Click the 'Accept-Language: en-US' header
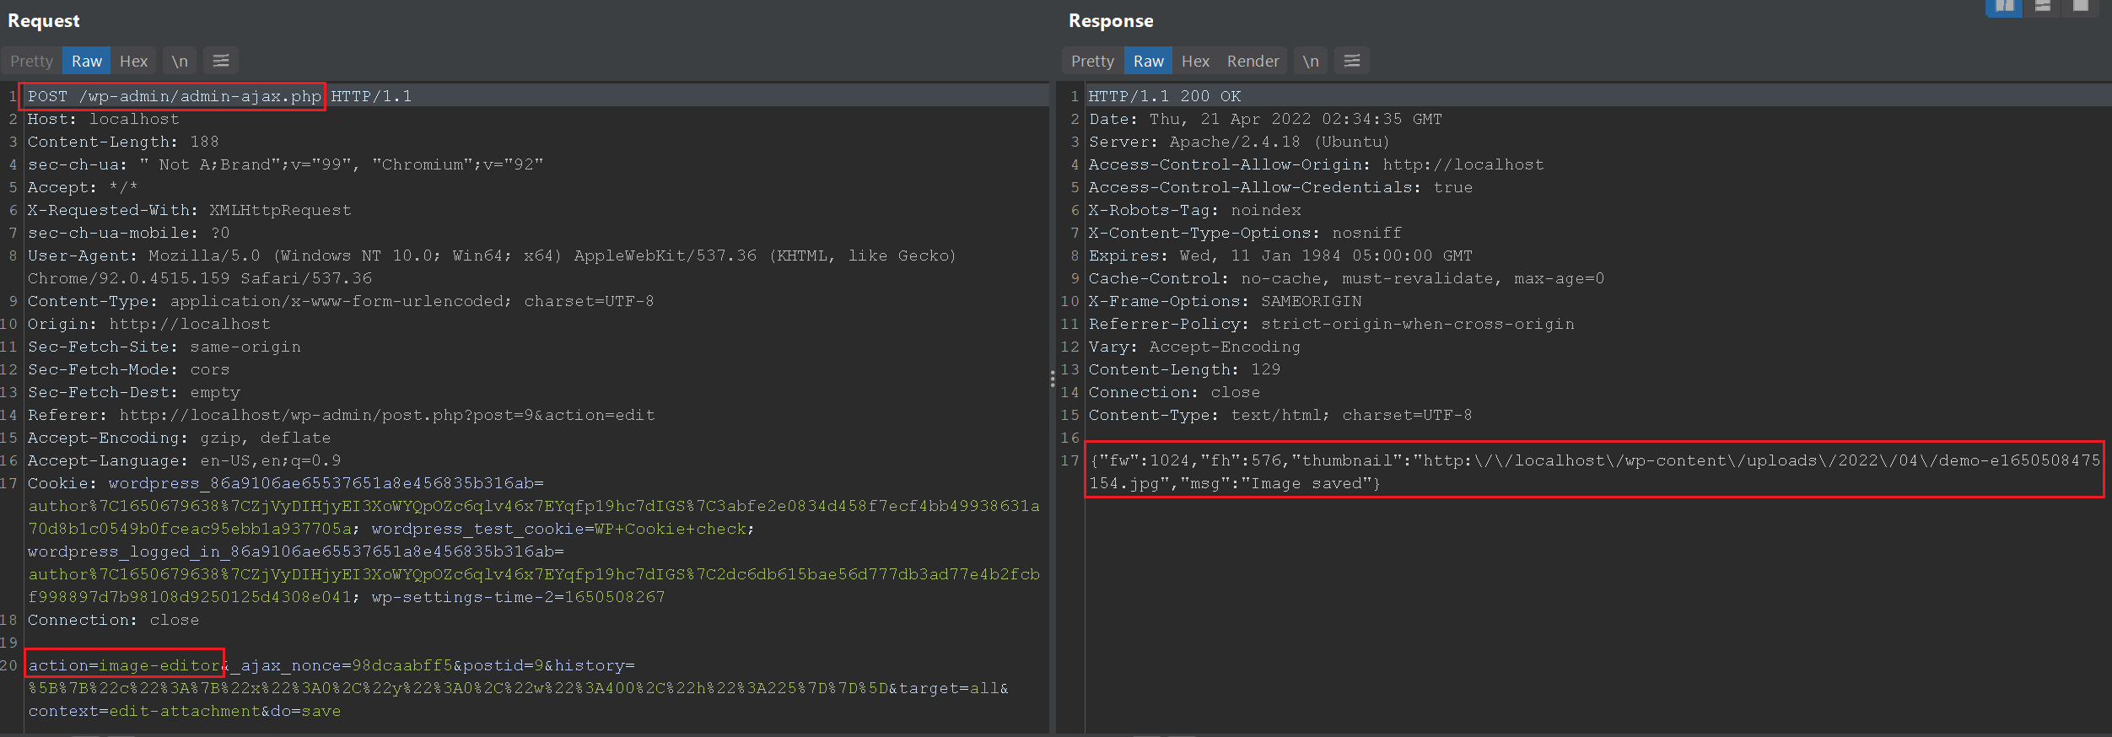 coord(185,460)
